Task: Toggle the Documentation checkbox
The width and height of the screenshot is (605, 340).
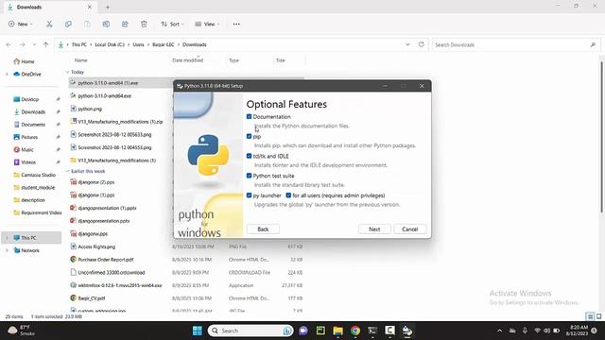Action: (249, 116)
